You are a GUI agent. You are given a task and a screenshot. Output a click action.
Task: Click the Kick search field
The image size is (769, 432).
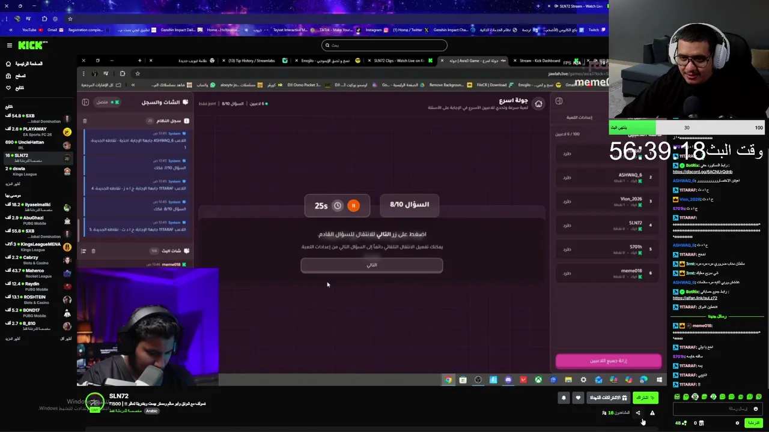coord(384,45)
